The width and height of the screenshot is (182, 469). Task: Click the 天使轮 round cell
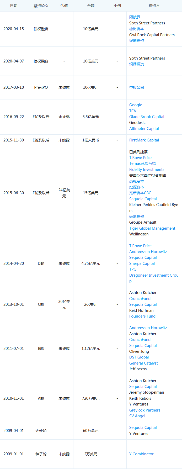tap(41, 431)
